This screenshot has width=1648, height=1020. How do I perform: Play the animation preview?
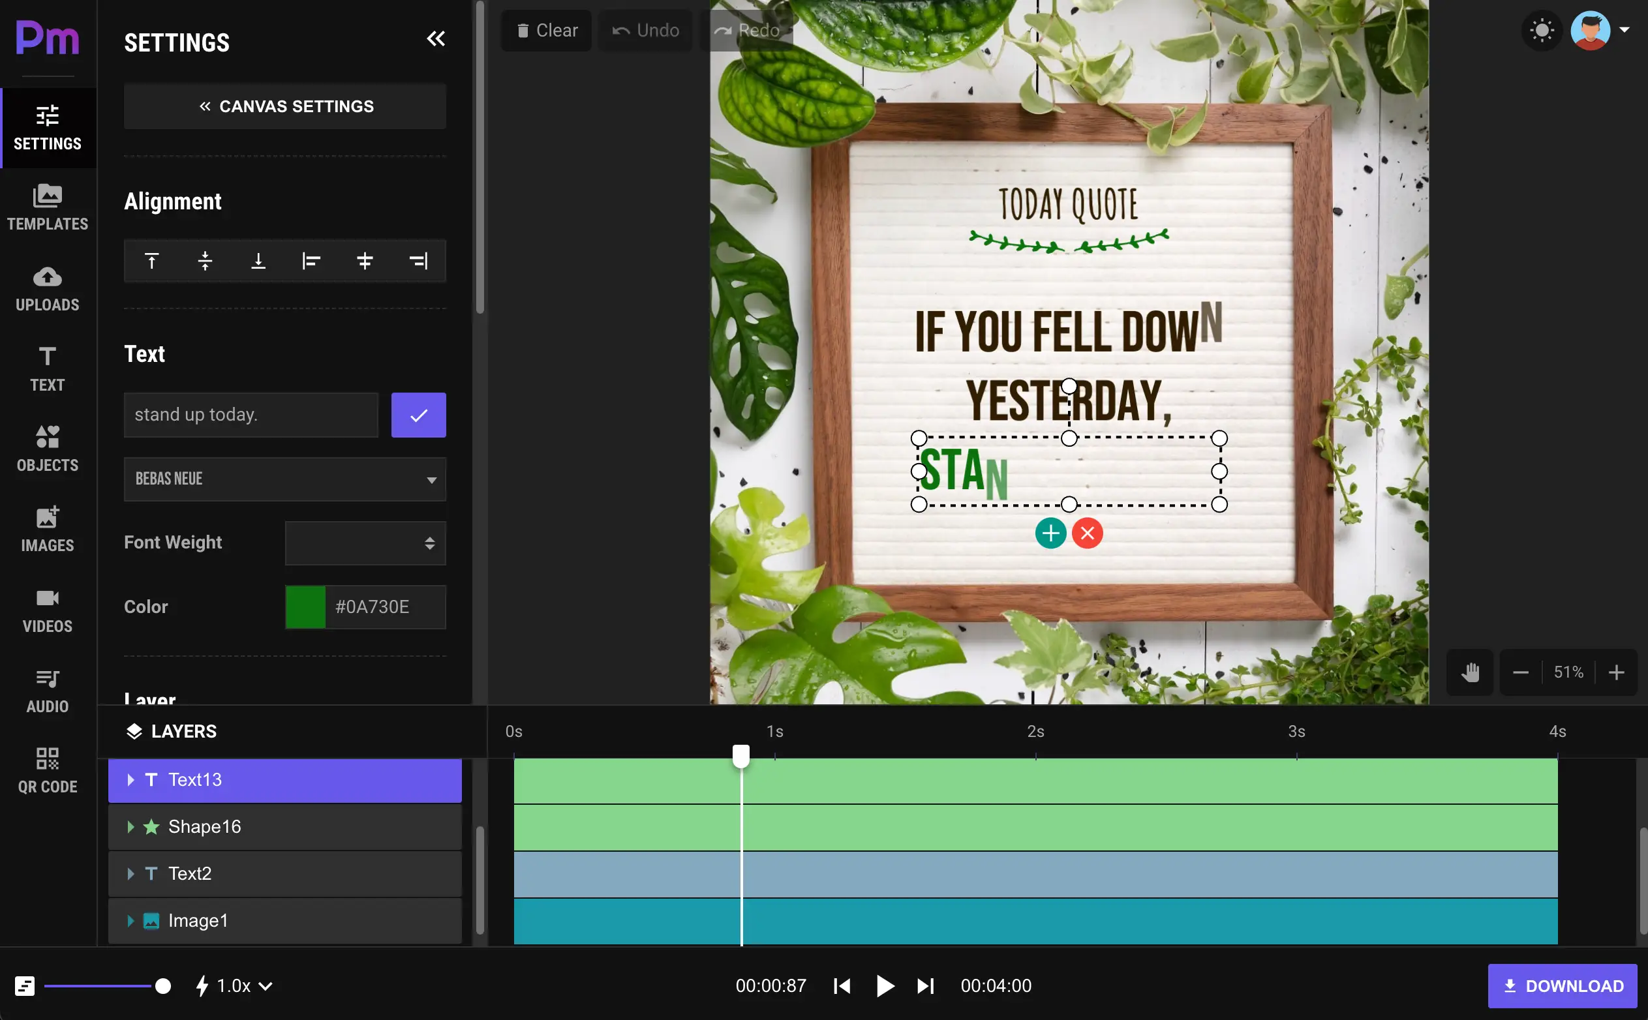884,986
